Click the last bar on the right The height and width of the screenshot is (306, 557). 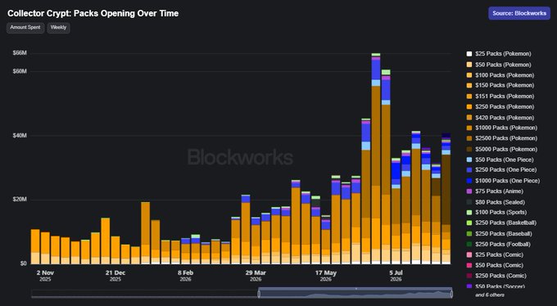click(x=446, y=199)
